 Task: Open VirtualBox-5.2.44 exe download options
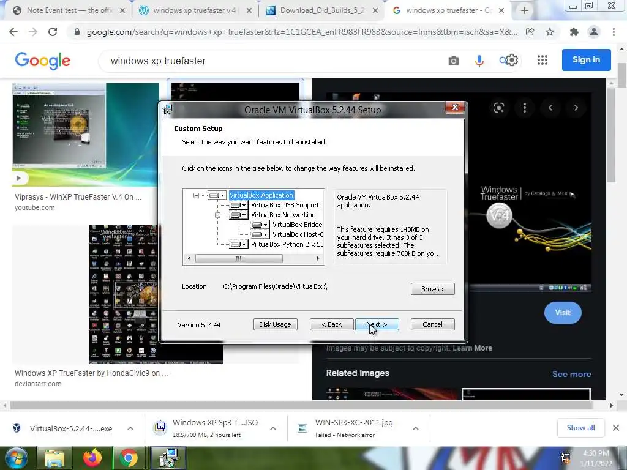[130, 428]
